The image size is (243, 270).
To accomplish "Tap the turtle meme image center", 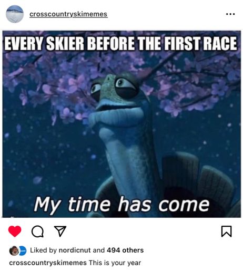I will 121,124.
